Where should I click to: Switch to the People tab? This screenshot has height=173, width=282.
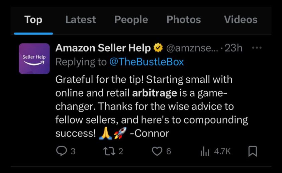click(131, 20)
